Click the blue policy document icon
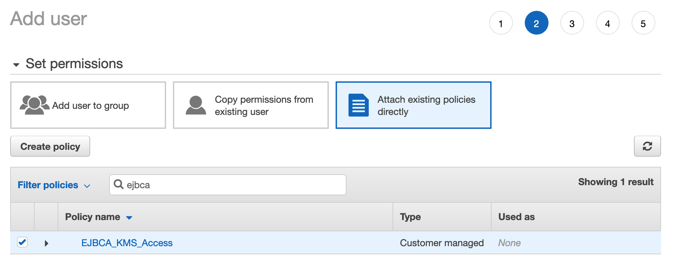Screen dimensions: 678x276 click(x=358, y=105)
